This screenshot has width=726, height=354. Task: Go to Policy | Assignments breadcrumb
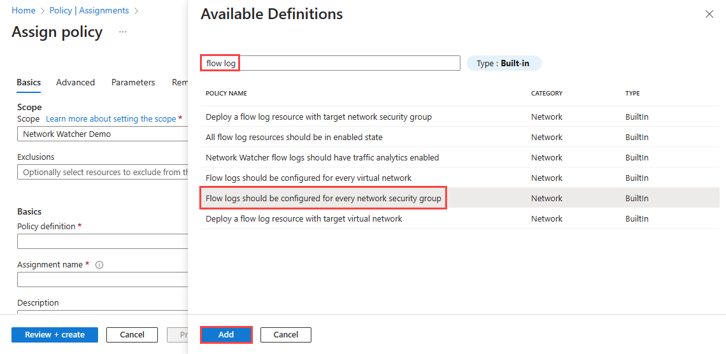coord(89,11)
